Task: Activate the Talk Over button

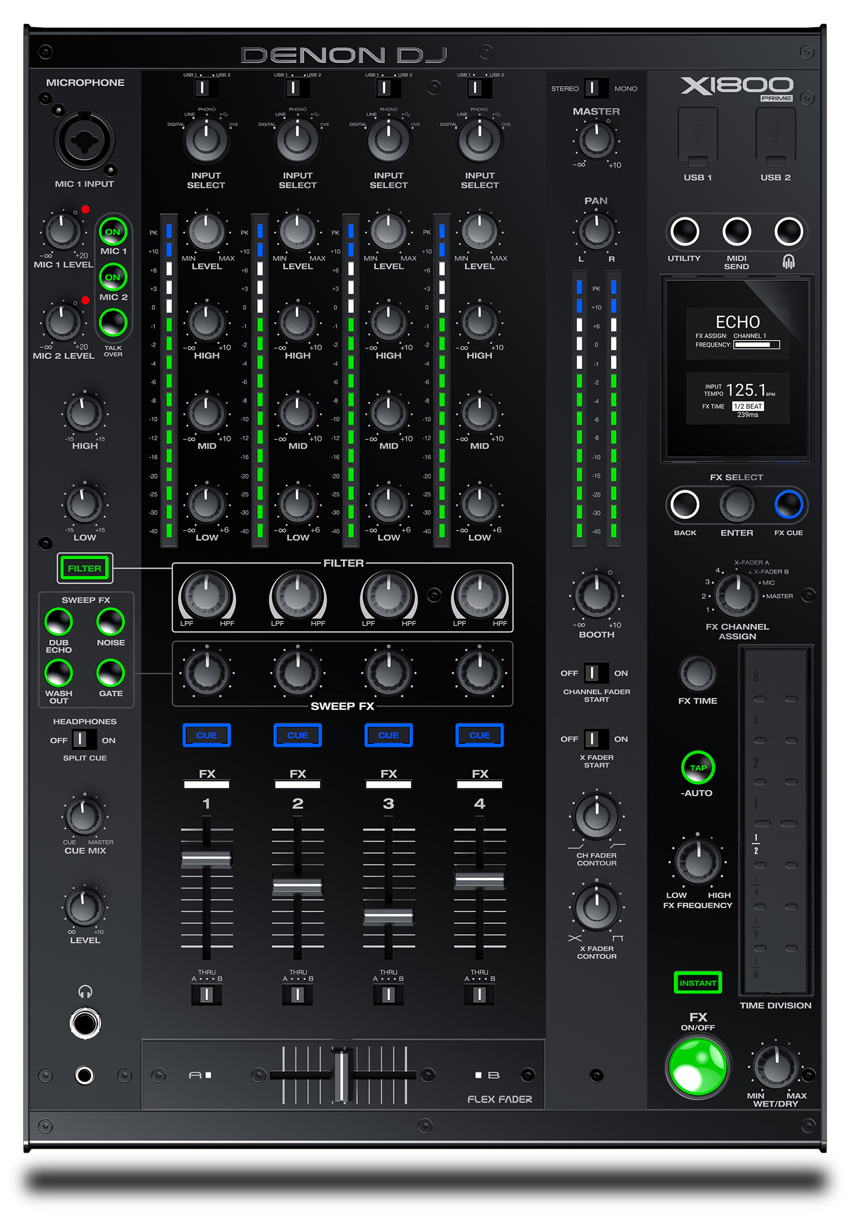Action: (x=113, y=322)
